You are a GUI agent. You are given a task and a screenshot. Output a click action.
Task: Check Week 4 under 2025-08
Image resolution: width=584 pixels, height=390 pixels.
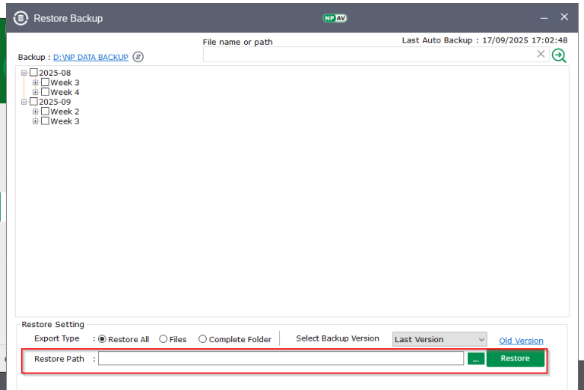coord(45,92)
